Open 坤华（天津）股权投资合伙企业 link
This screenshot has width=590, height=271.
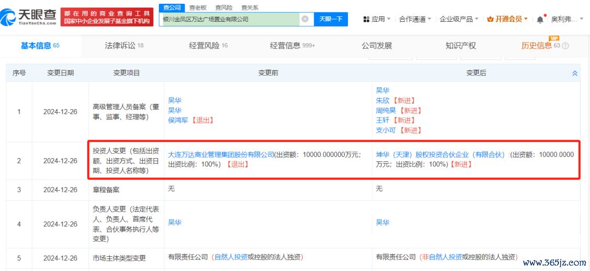coord(440,154)
